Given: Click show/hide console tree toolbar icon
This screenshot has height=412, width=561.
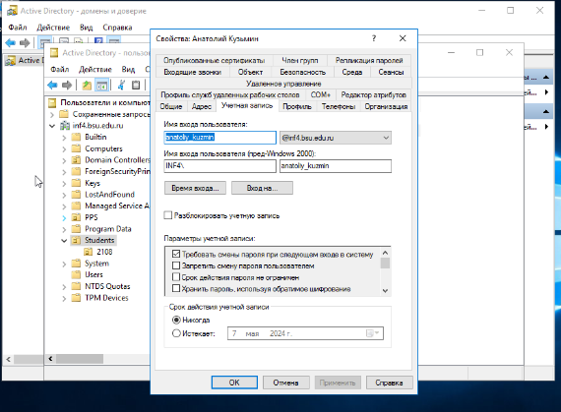Looking at the screenshot, I should click(101, 85).
